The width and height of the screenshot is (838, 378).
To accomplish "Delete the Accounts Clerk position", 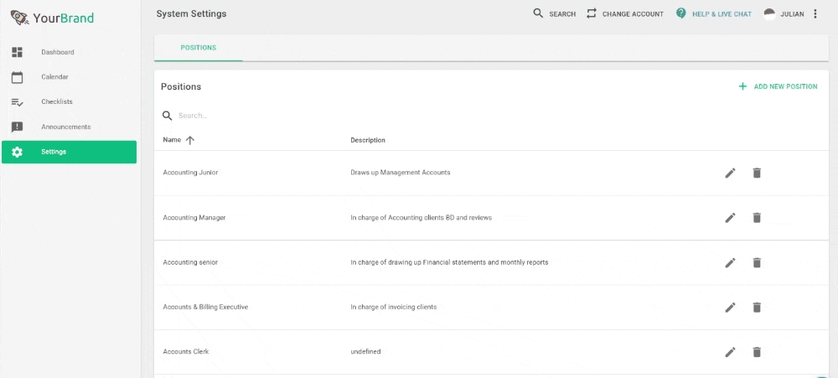I will pos(757,352).
